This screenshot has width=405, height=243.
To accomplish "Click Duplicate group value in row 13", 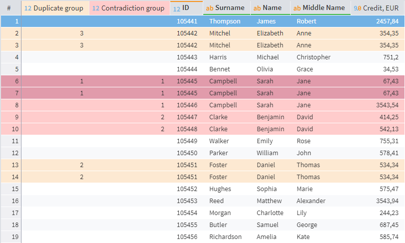I will [x=81, y=165].
